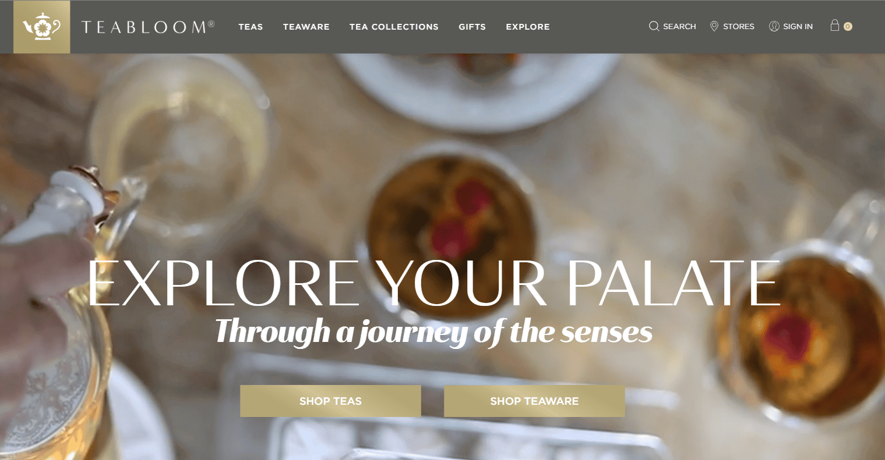Click the TEABLOOM wordmark
The height and width of the screenshot is (460, 885).
[148, 27]
